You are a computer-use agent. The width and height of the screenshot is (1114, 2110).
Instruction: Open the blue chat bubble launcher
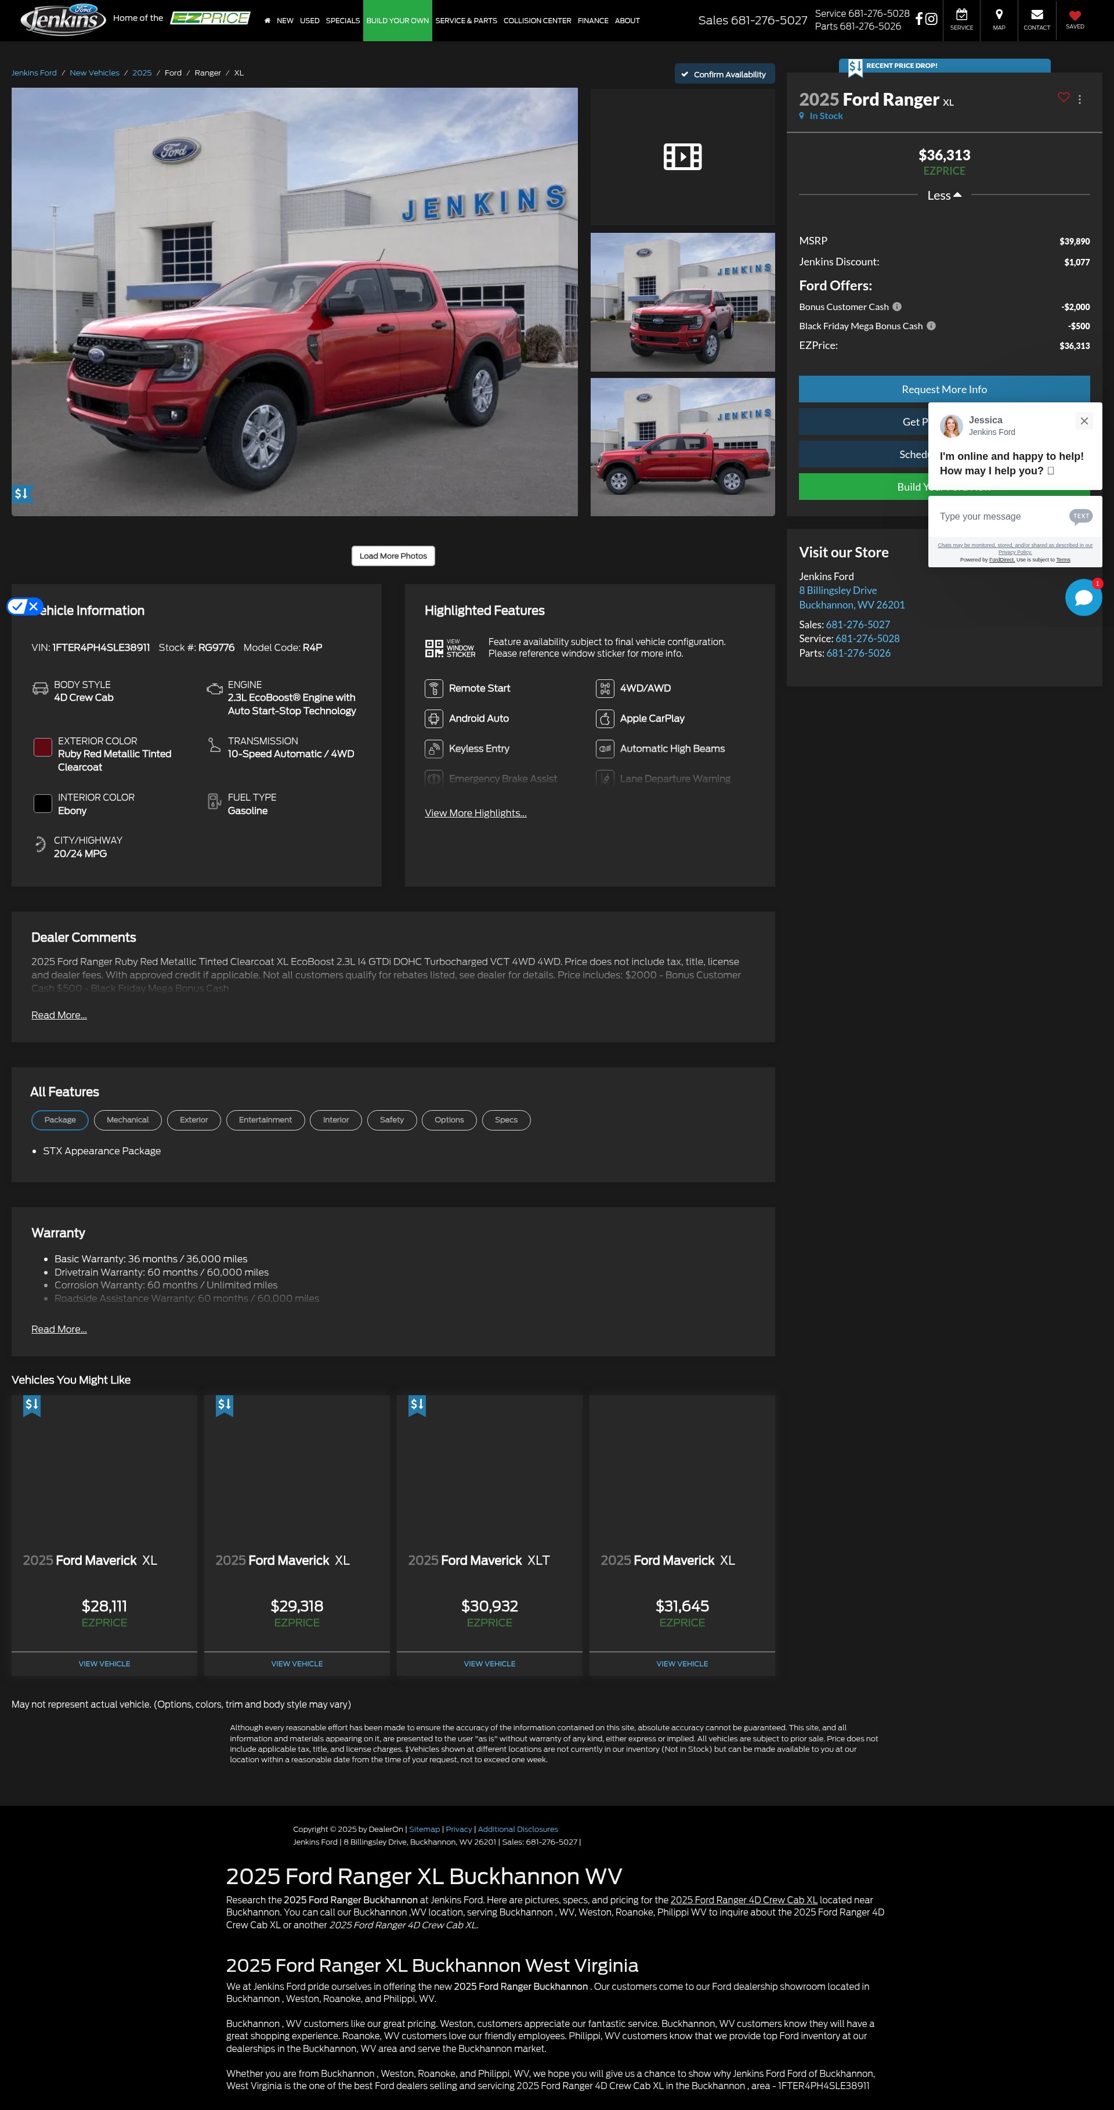tap(1083, 598)
